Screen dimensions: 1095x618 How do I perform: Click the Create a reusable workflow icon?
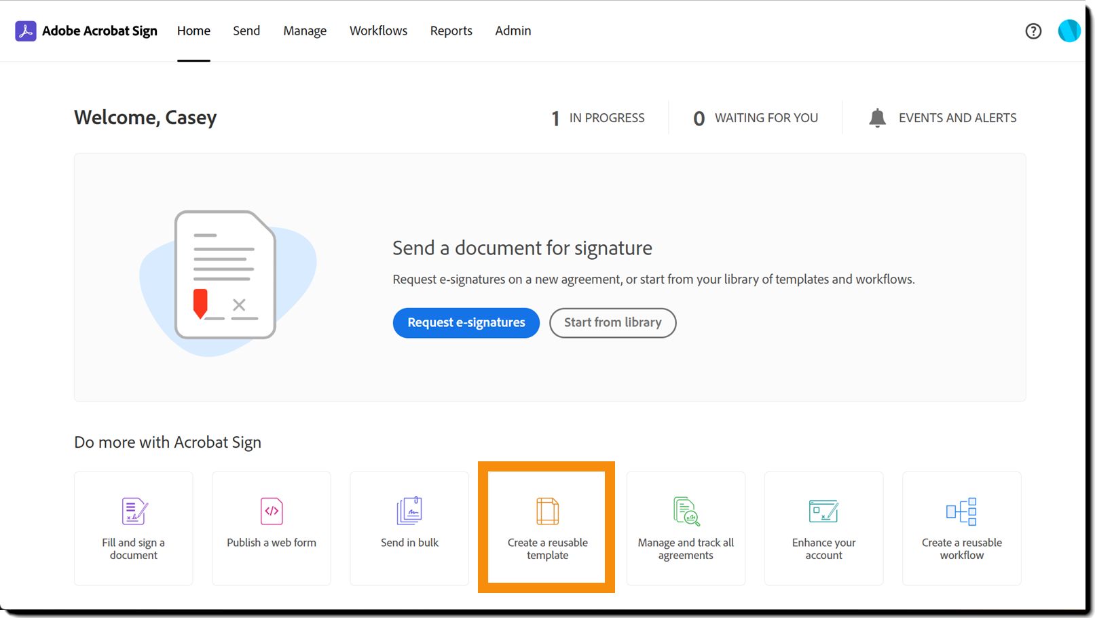coord(961,511)
